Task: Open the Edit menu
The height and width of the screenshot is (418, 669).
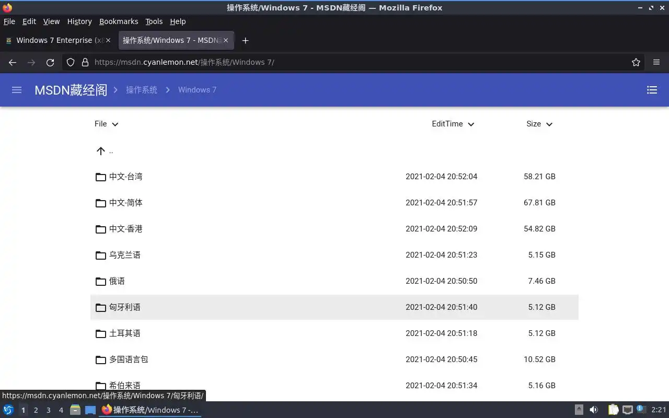Action: tap(29, 21)
